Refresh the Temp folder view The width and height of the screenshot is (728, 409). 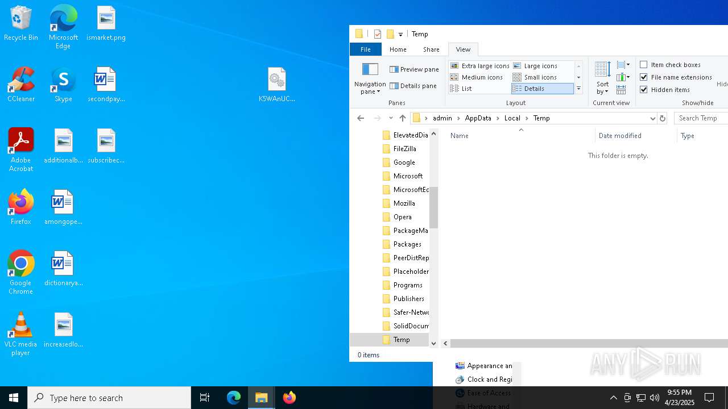tap(662, 118)
